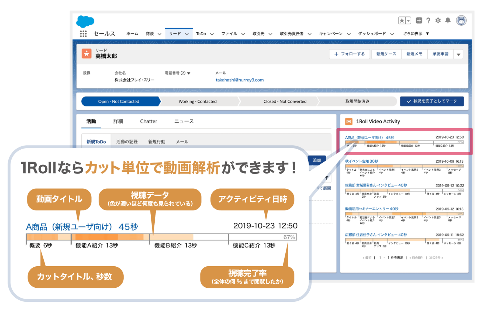484x313 pixels.
Task: Expand the ダッシュボード chevron
Action: pyautogui.click(x=392, y=34)
